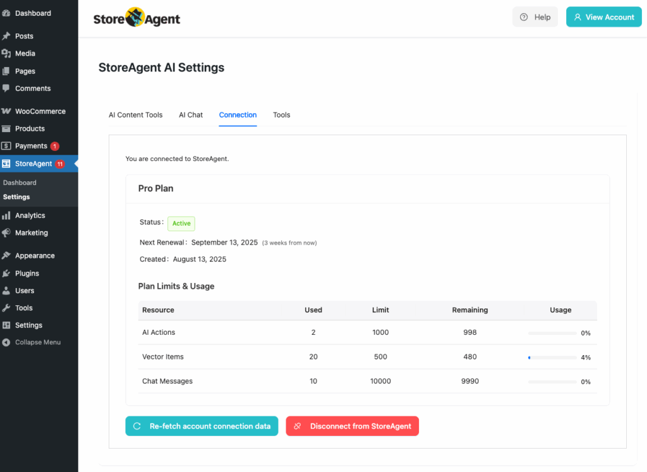Click the limit value 10000
The image size is (647, 472).
[380, 381]
